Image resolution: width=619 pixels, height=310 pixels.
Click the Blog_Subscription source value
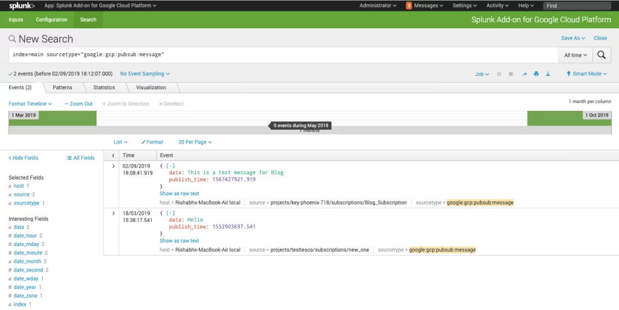pos(339,203)
